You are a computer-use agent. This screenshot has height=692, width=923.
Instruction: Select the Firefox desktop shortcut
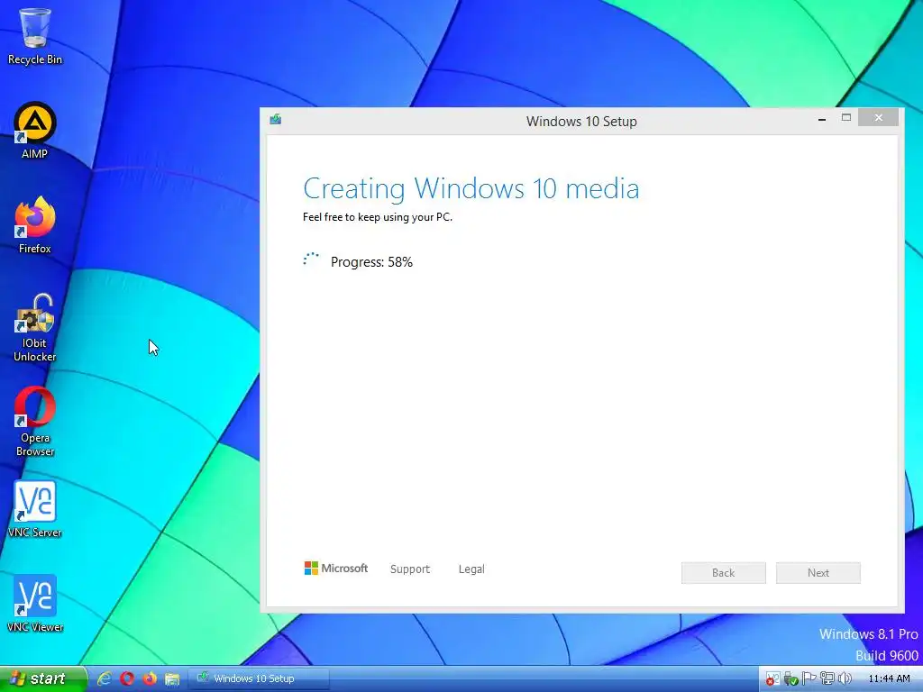(35, 225)
